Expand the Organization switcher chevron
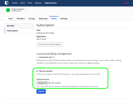Image resolution: width=133 pixels, height=101 pixels. click(26, 9)
